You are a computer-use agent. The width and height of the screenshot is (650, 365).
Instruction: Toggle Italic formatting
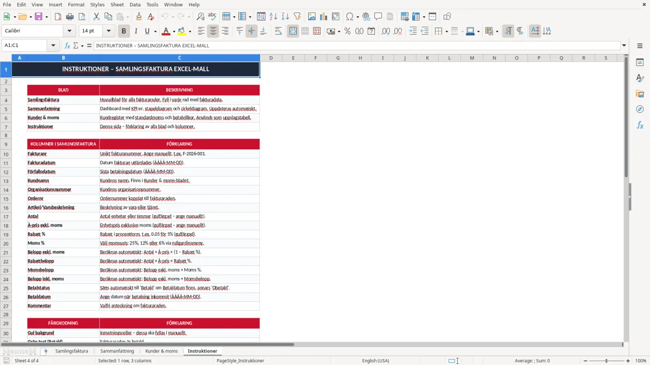click(136, 31)
